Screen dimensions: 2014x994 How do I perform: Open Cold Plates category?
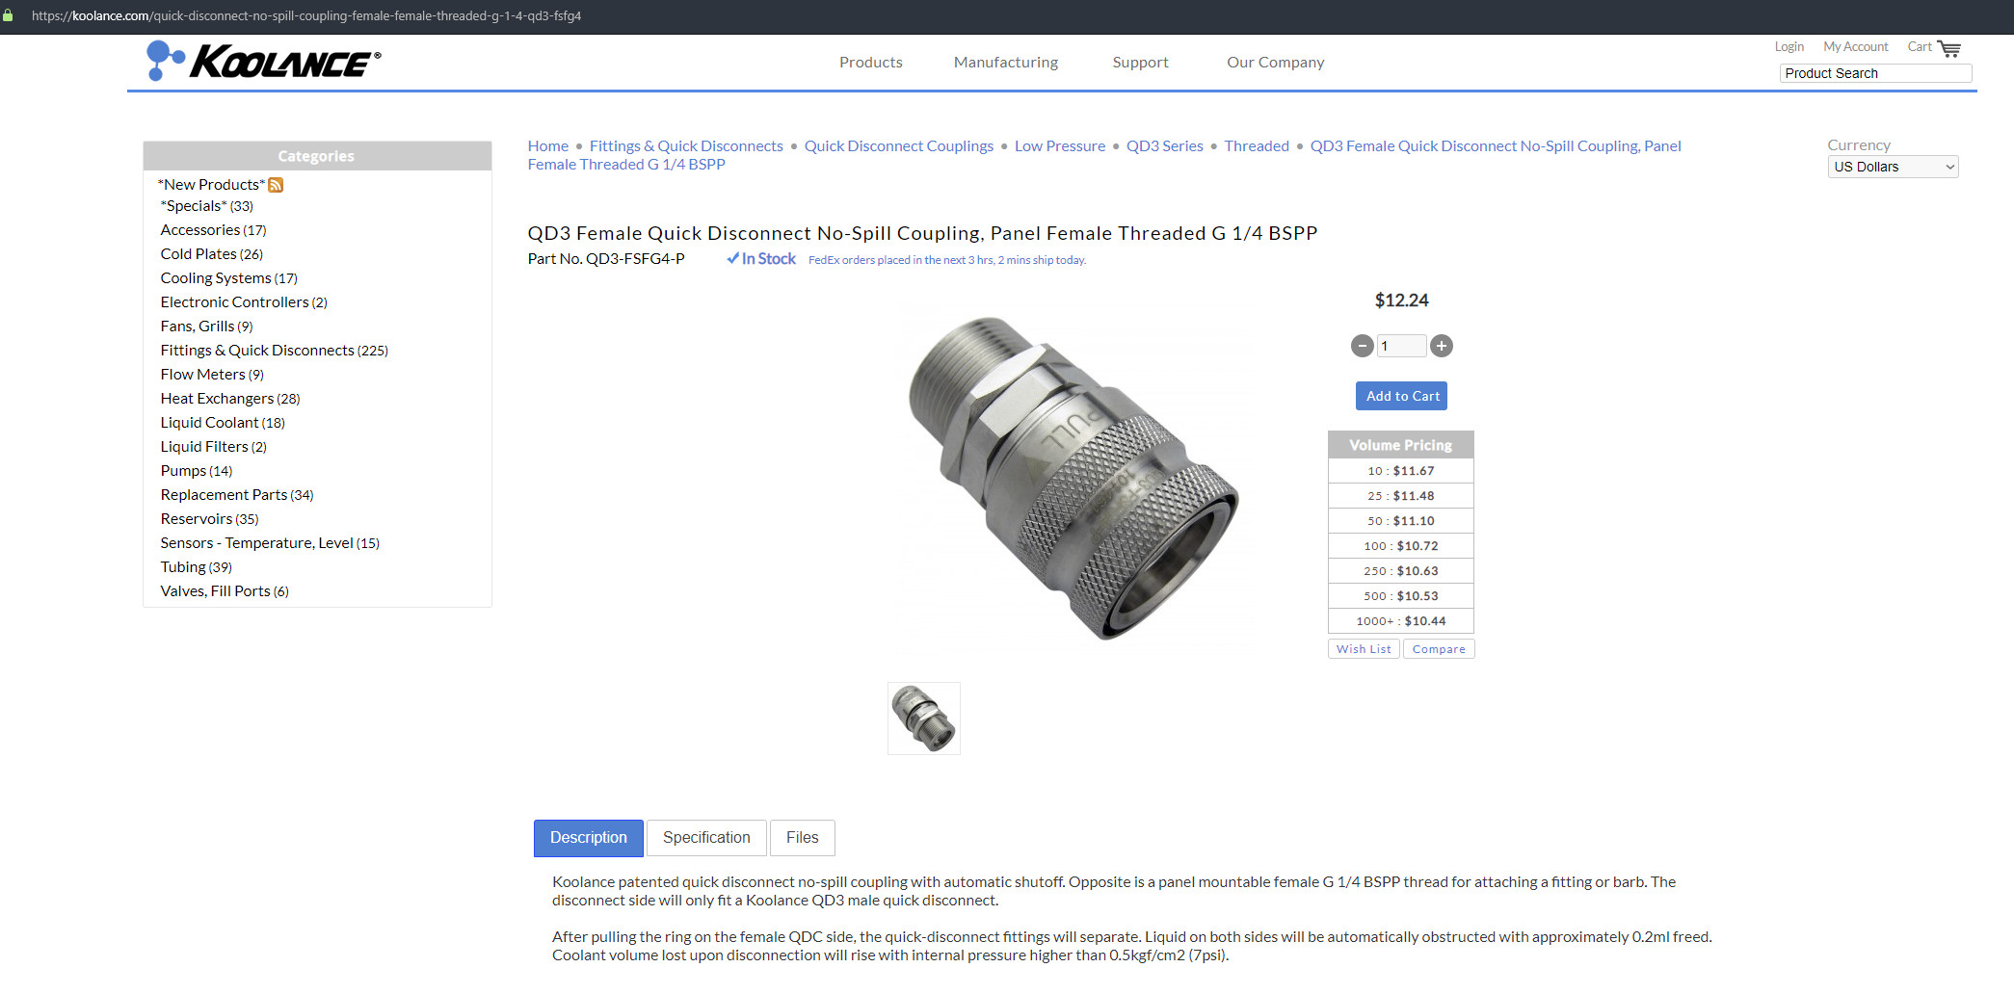[211, 254]
